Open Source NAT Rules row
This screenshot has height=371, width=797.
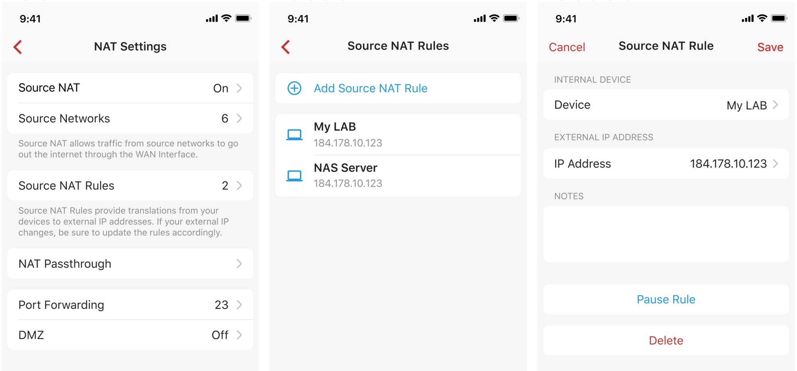coord(130,186)
